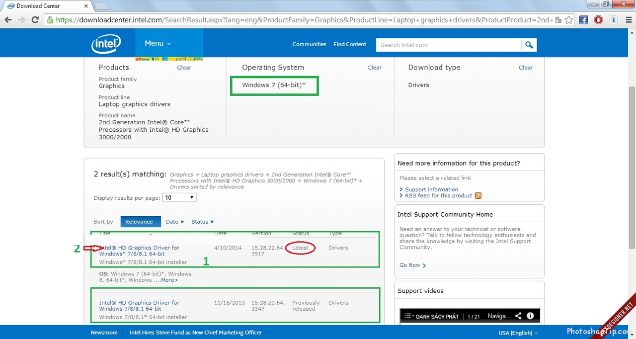
Task: Click the version 15.28.22.64.3517 text
Action: (268, 251)
